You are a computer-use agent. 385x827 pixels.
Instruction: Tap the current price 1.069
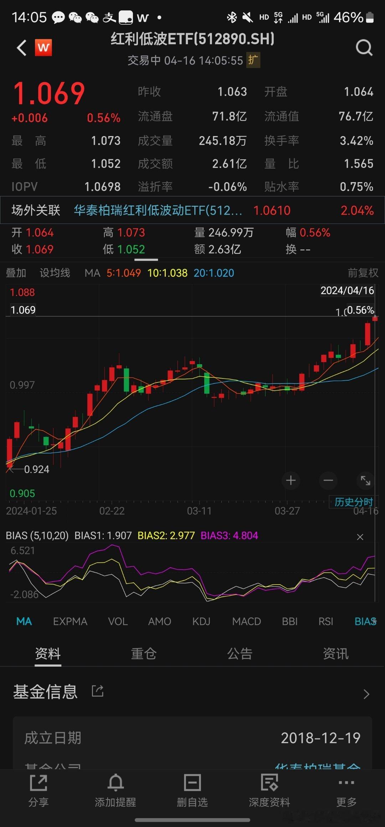point(49,94)
